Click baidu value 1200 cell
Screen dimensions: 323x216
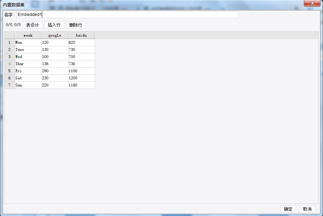pos(82,78)
